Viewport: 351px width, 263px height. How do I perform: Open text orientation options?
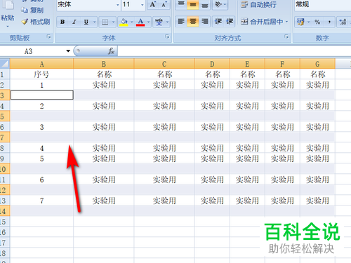[x=220, y=4]
